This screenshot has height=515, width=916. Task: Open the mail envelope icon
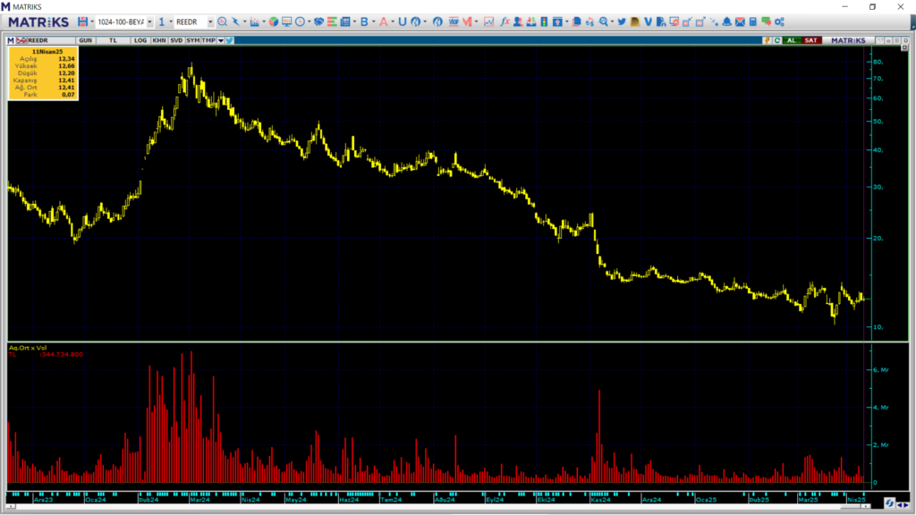pyautogui.click(x=740, y=21)
